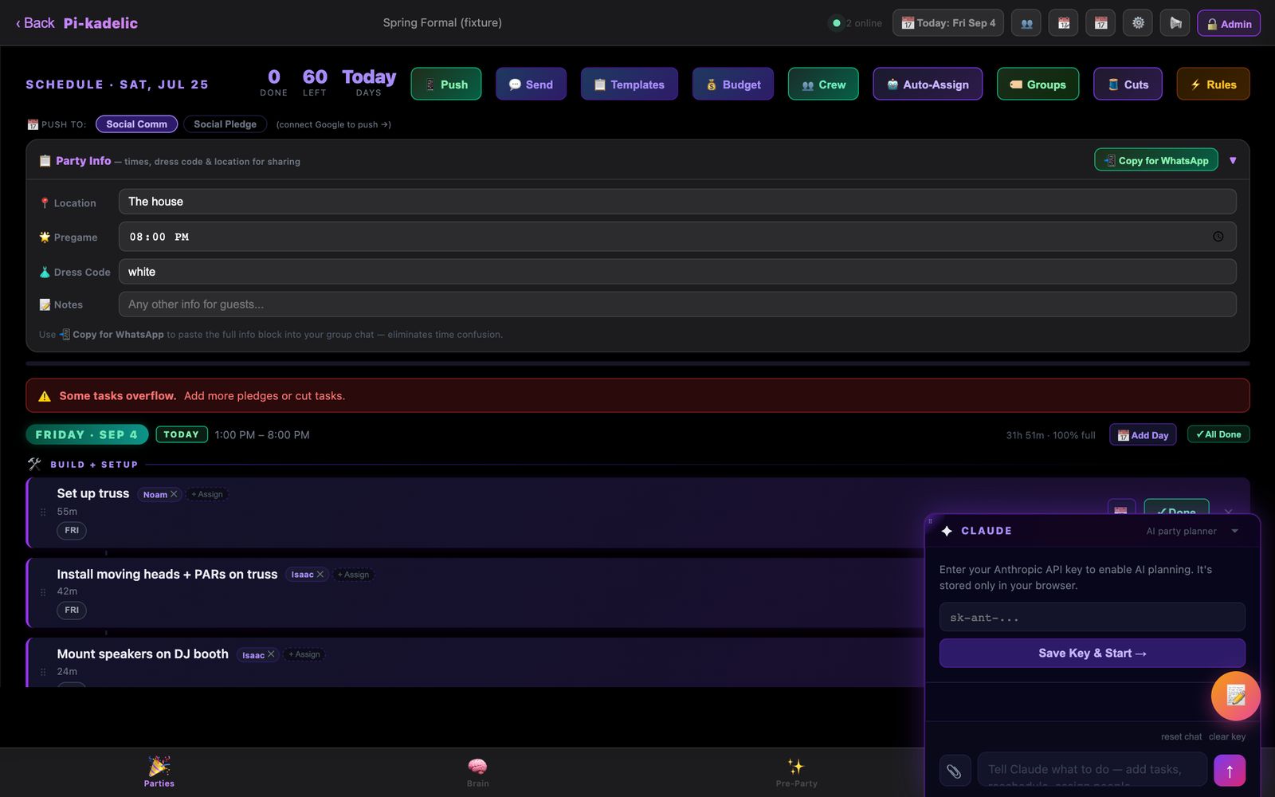Image resolution: width=1275 pixels, height=797 pixels.
Task: Click the Some tasks overflow warning banner
Action: click(637, 395)
